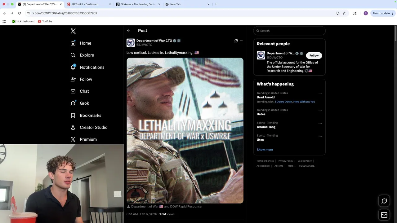Open the kick dashboard bookmark
This screenshot has width=397, height=223.
[23, 21]
